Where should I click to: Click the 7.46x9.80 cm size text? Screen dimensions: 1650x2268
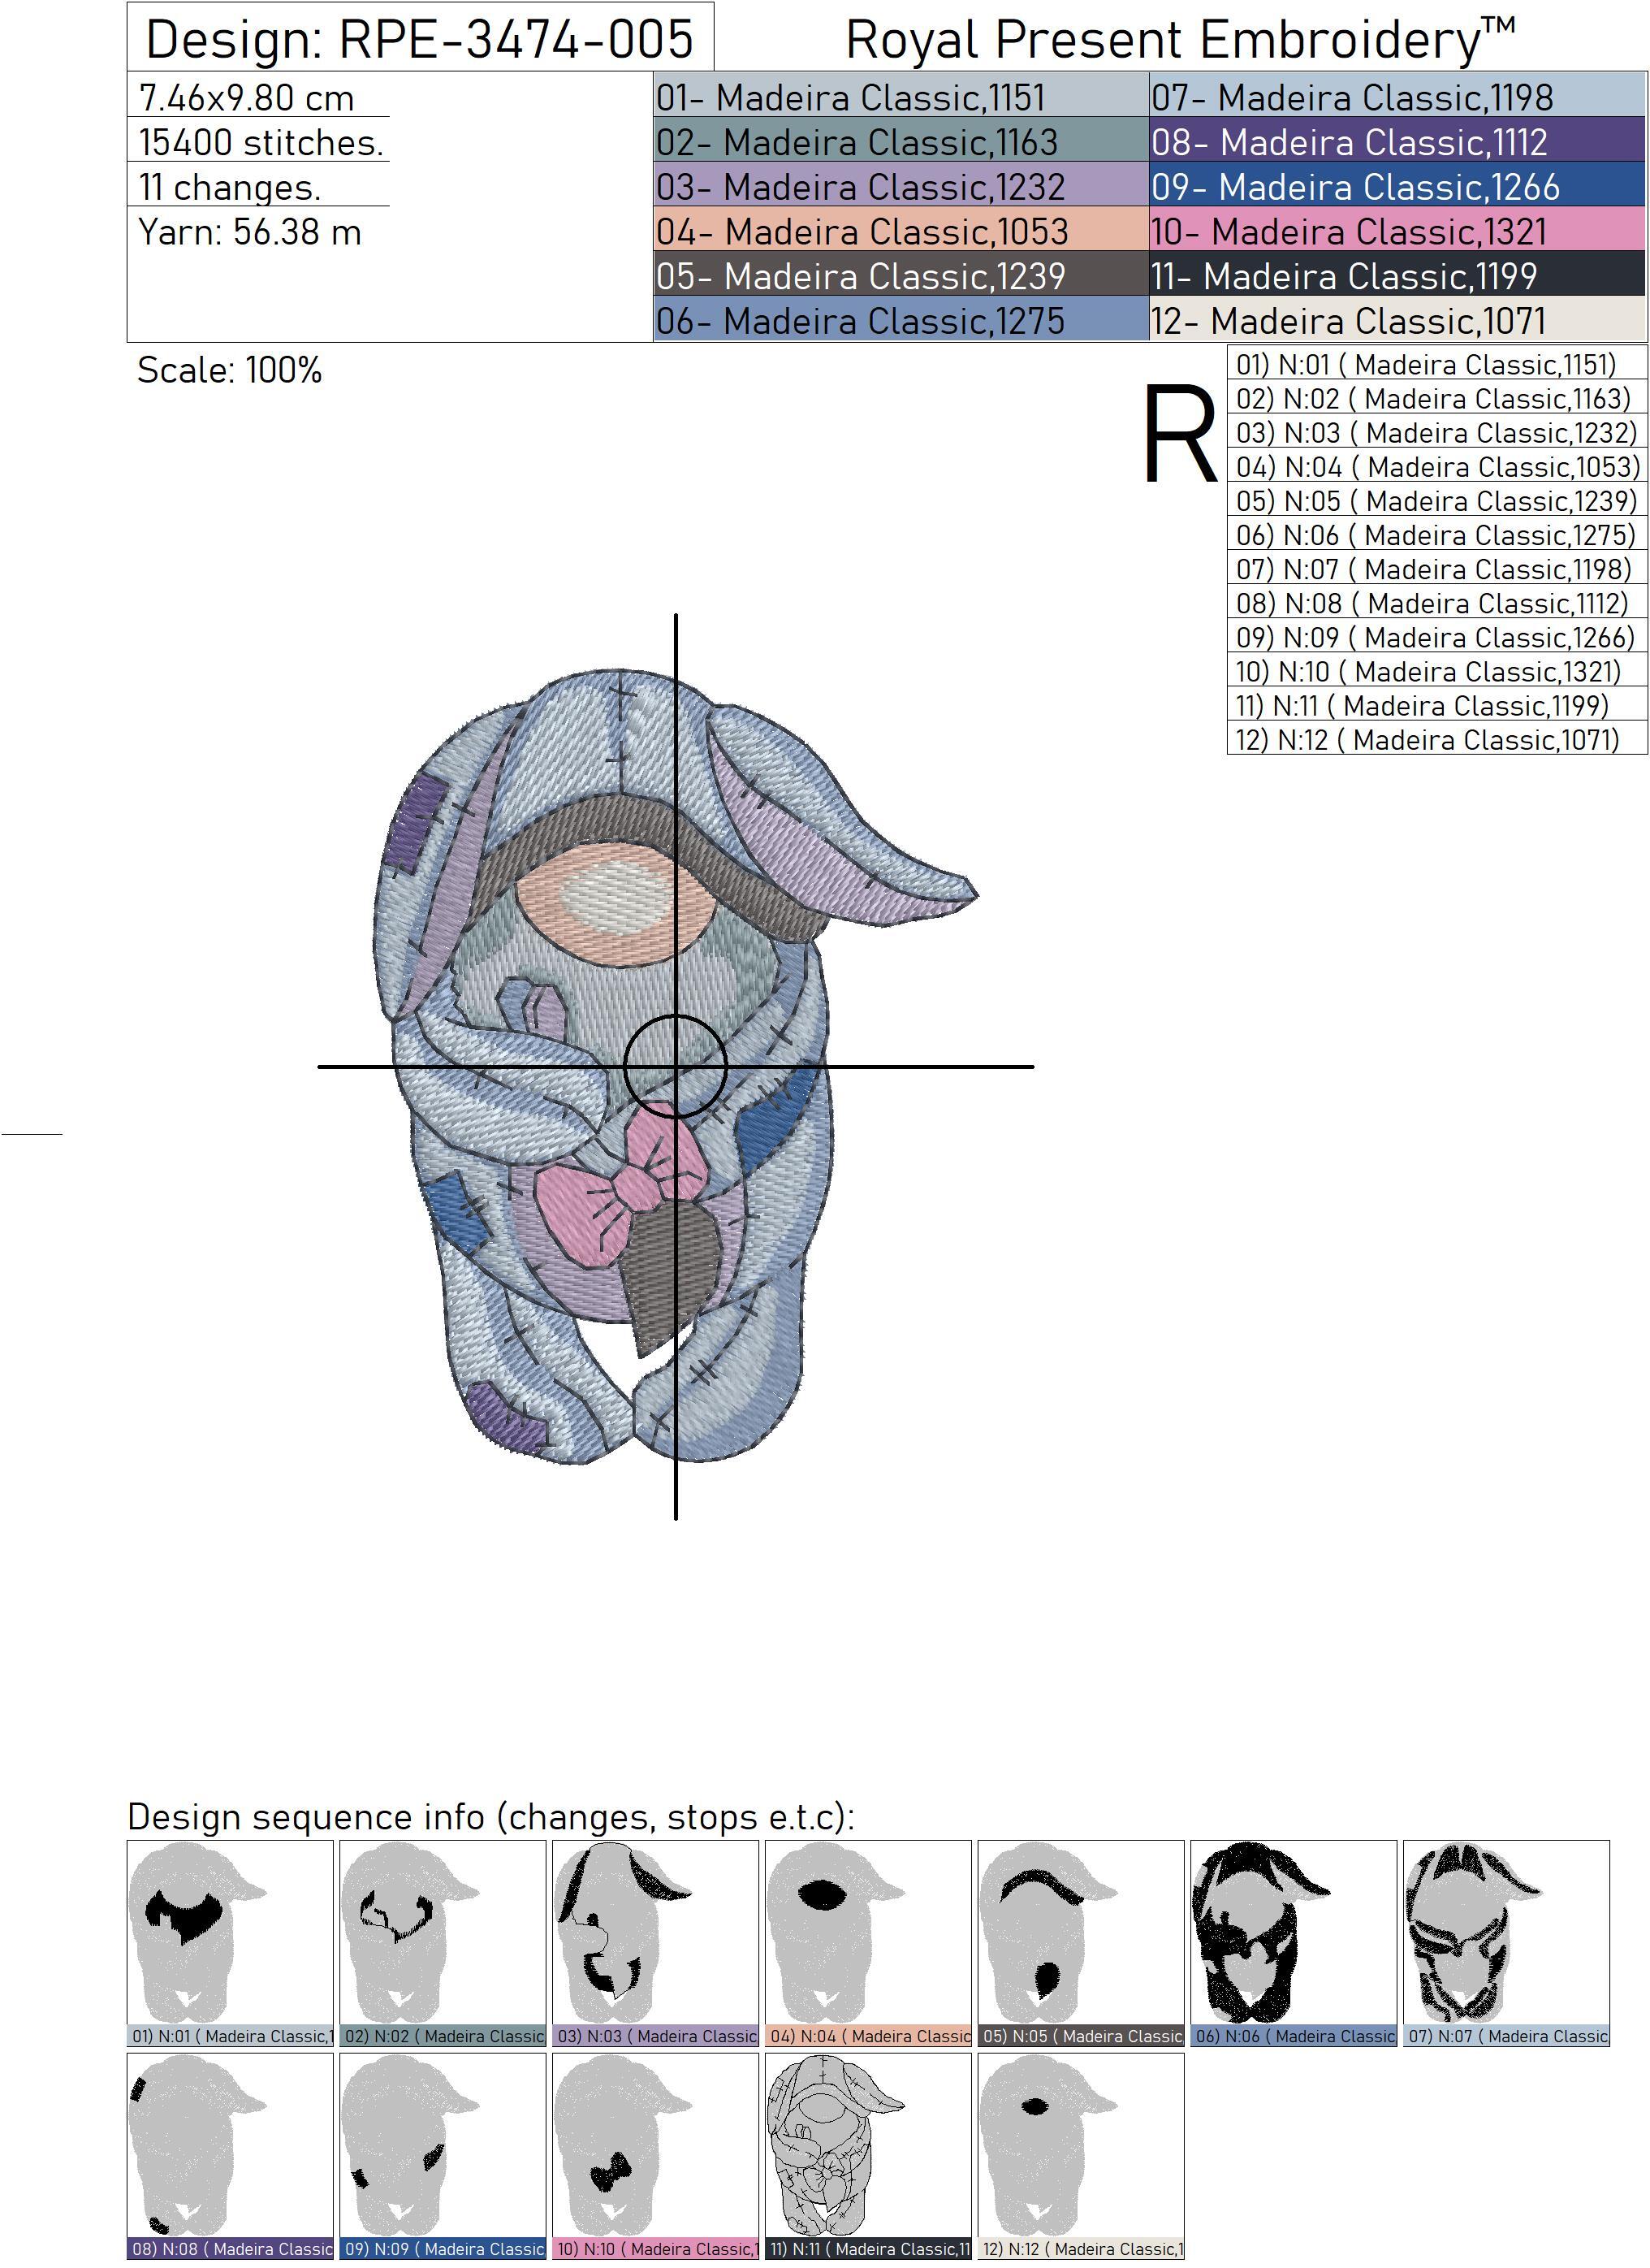click(247, 98)
